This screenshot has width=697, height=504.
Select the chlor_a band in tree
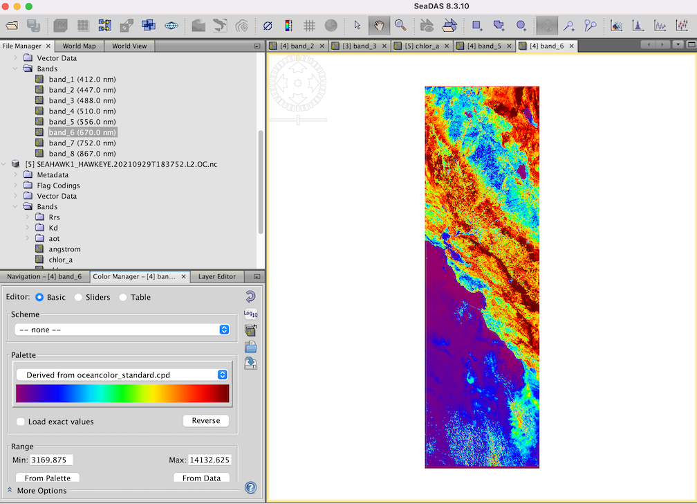(x=61, y=260)
